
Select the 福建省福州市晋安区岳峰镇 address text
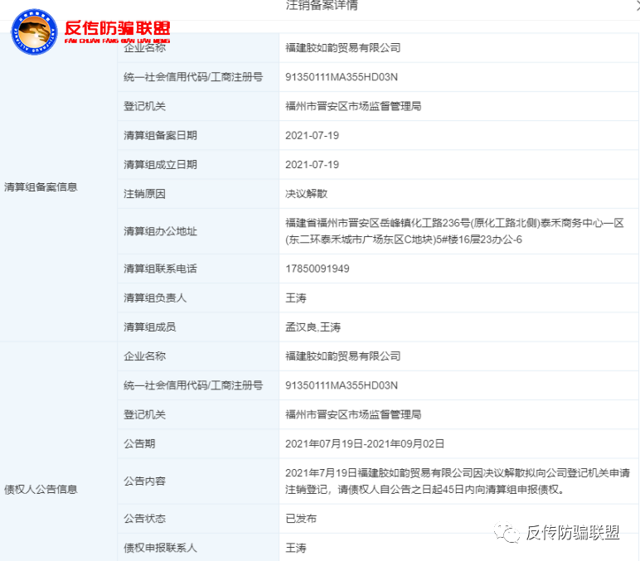point(454,231)
